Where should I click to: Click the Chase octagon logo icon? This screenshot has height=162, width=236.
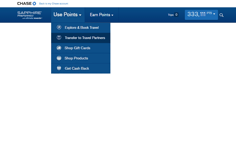click(34, 3)
